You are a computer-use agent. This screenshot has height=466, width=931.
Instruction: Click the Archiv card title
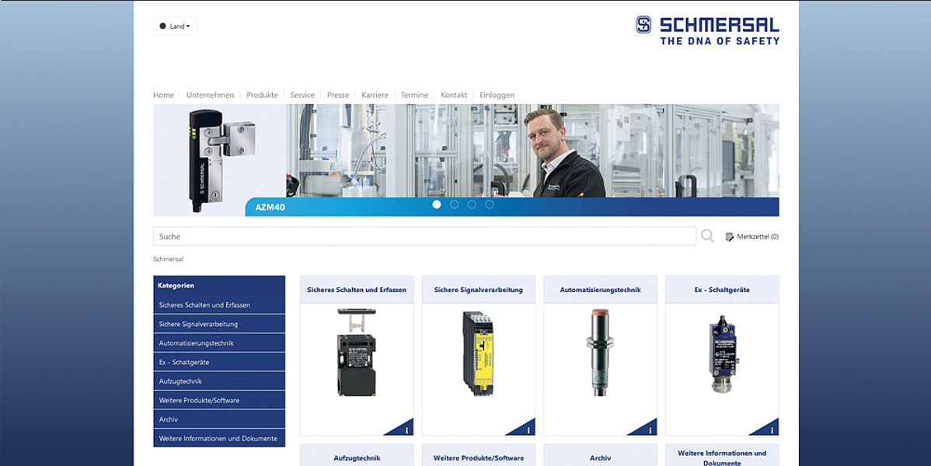tap(600, 457)
